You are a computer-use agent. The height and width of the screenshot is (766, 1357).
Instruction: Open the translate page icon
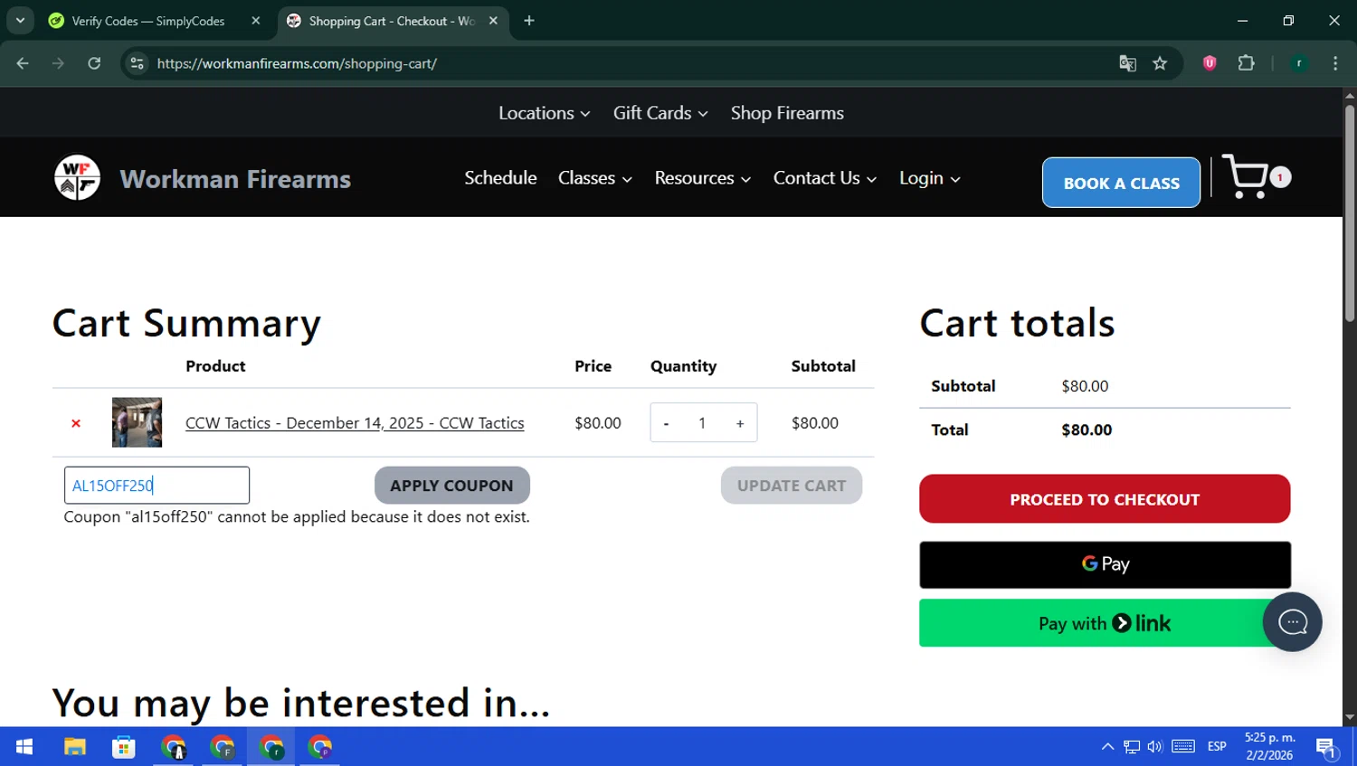point(1127,63)
